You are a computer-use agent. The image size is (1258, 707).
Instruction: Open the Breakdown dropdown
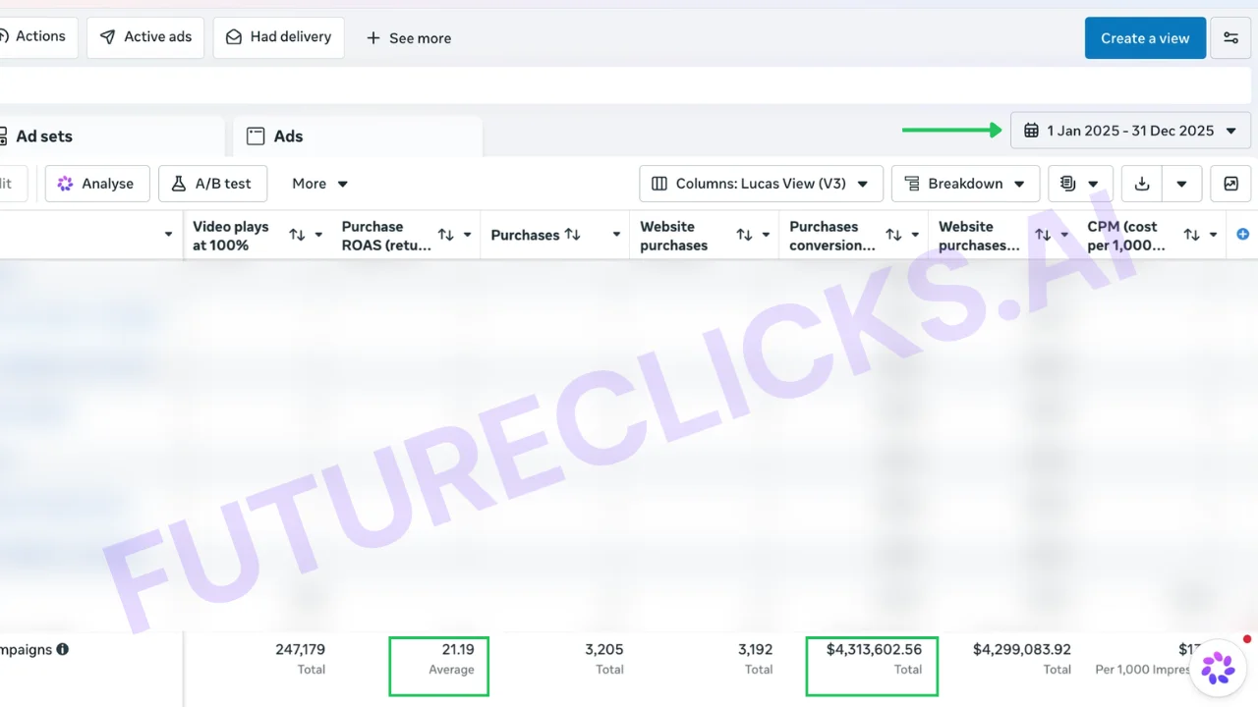tap(965, 184)
